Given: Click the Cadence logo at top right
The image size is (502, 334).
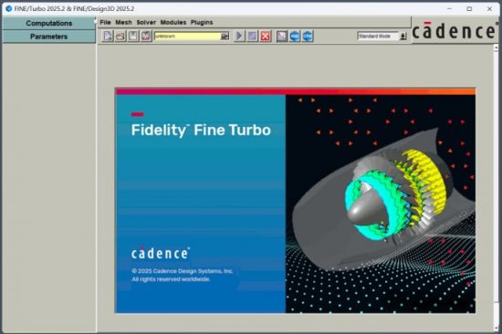Looking at the screenshot, I should point(455,30).
